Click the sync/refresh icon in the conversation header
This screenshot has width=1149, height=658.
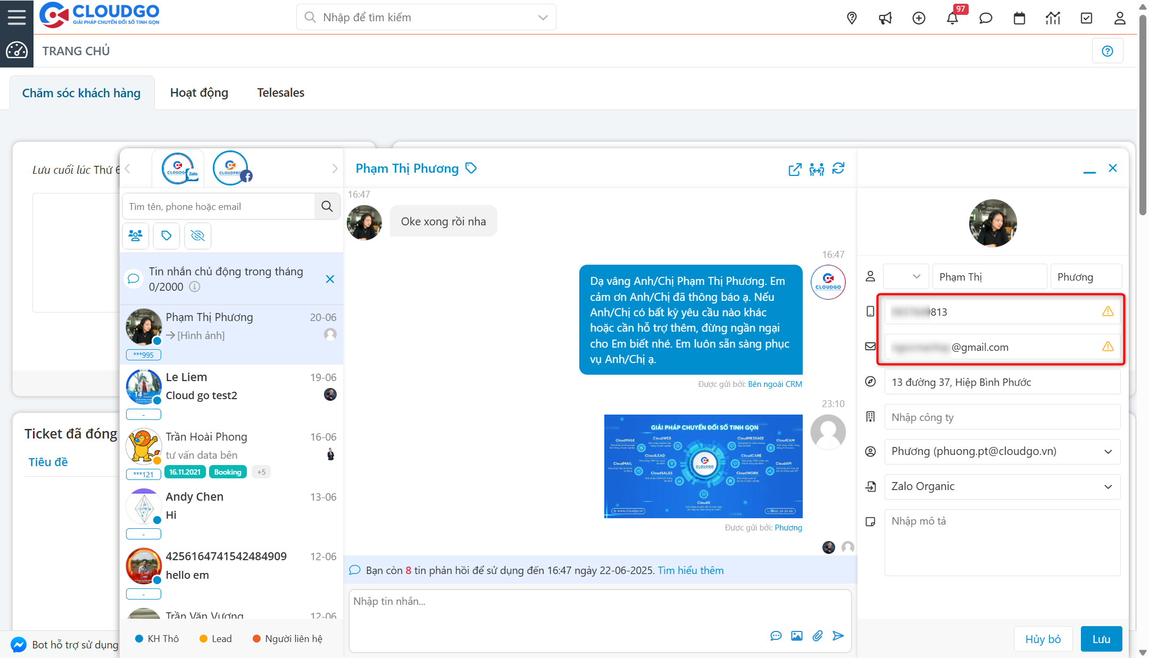(x=839, y=169)
